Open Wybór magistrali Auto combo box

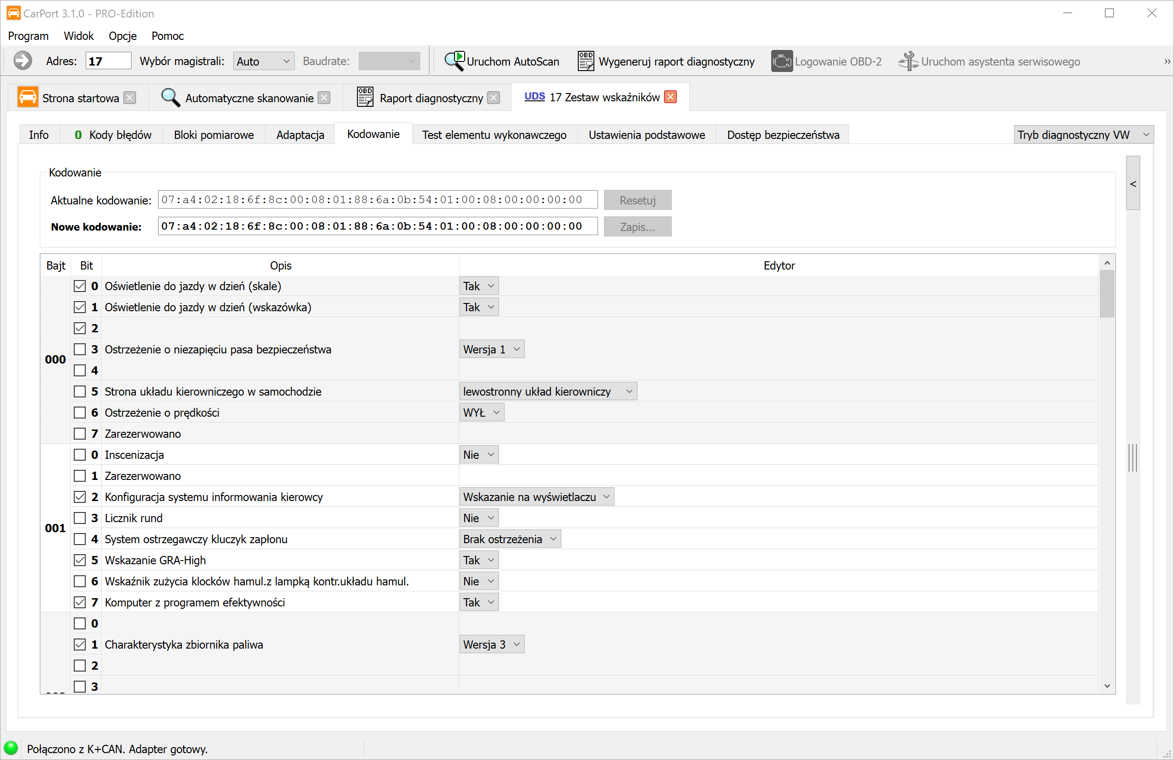[x=263, y=61]
